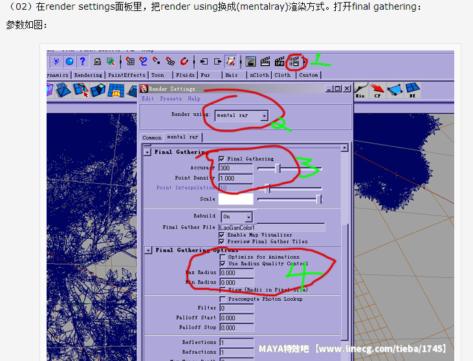Click the blue grid arch shelf icon

click(x=116, y=90)
